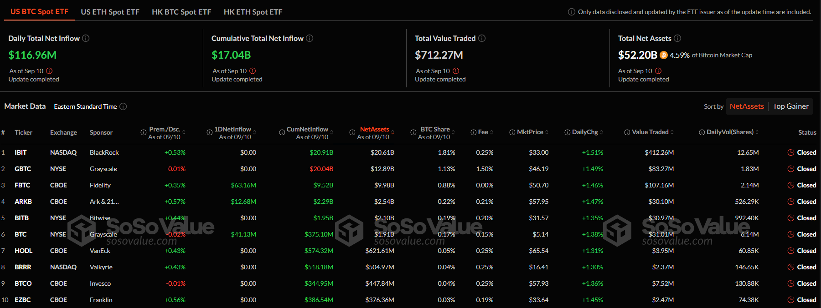Click info icon before DailyVol(Shares) column header
The height and width of the screenshot is (308, 821).
point(702,132)
